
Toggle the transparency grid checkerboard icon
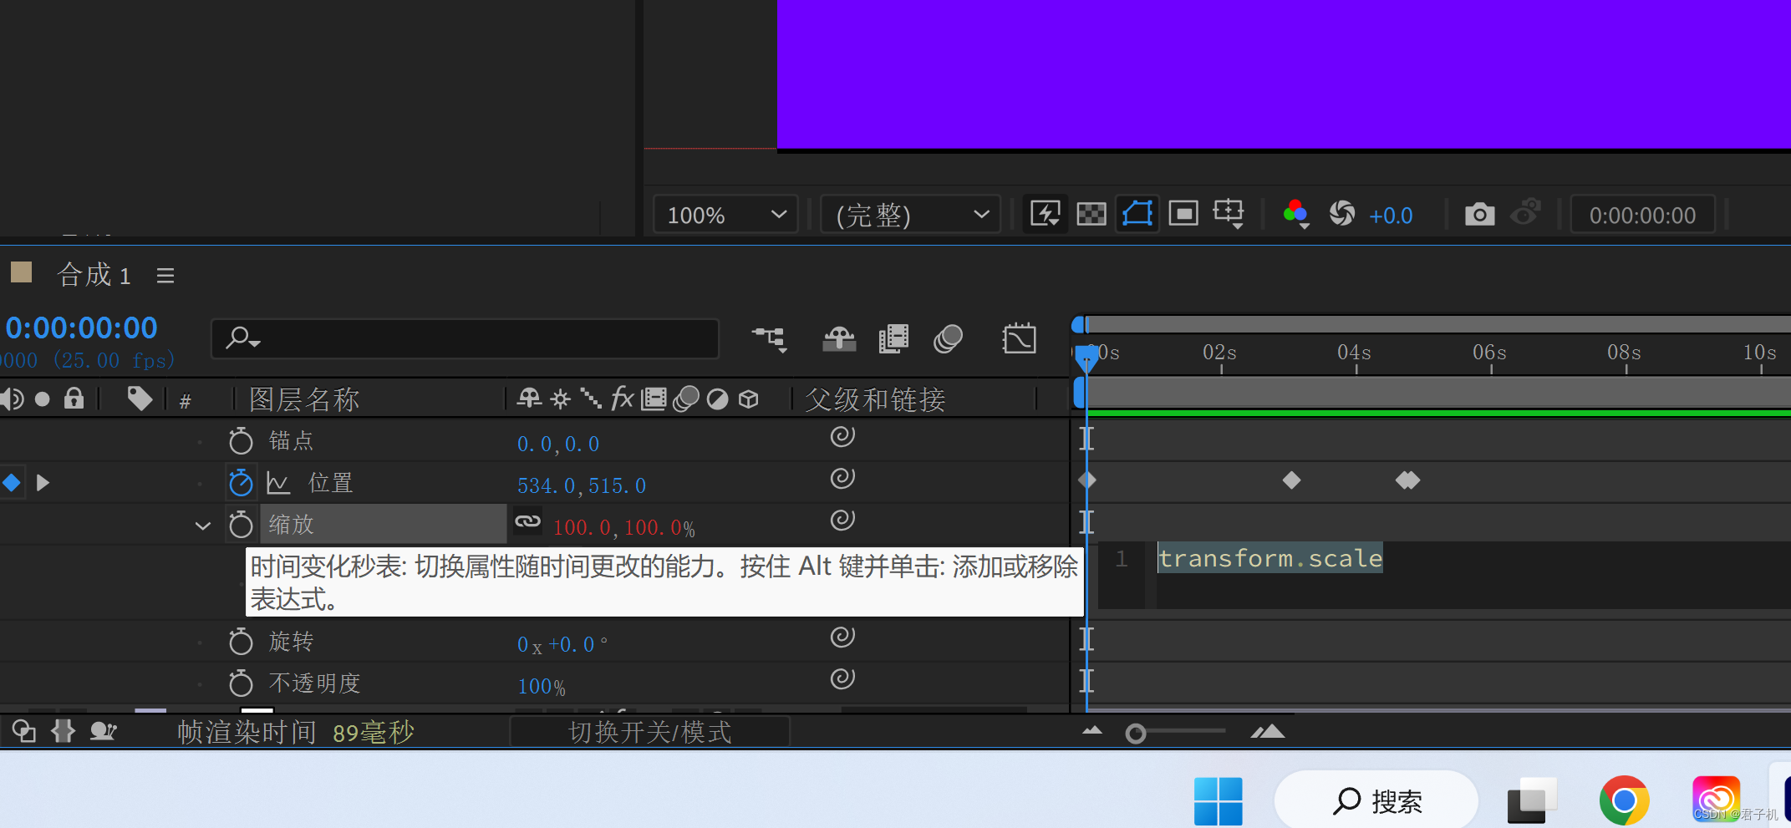[x=1091, y=214]
